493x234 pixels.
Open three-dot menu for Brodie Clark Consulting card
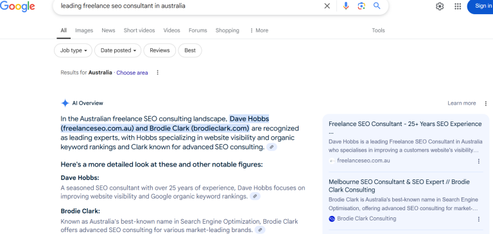(478, 219)
